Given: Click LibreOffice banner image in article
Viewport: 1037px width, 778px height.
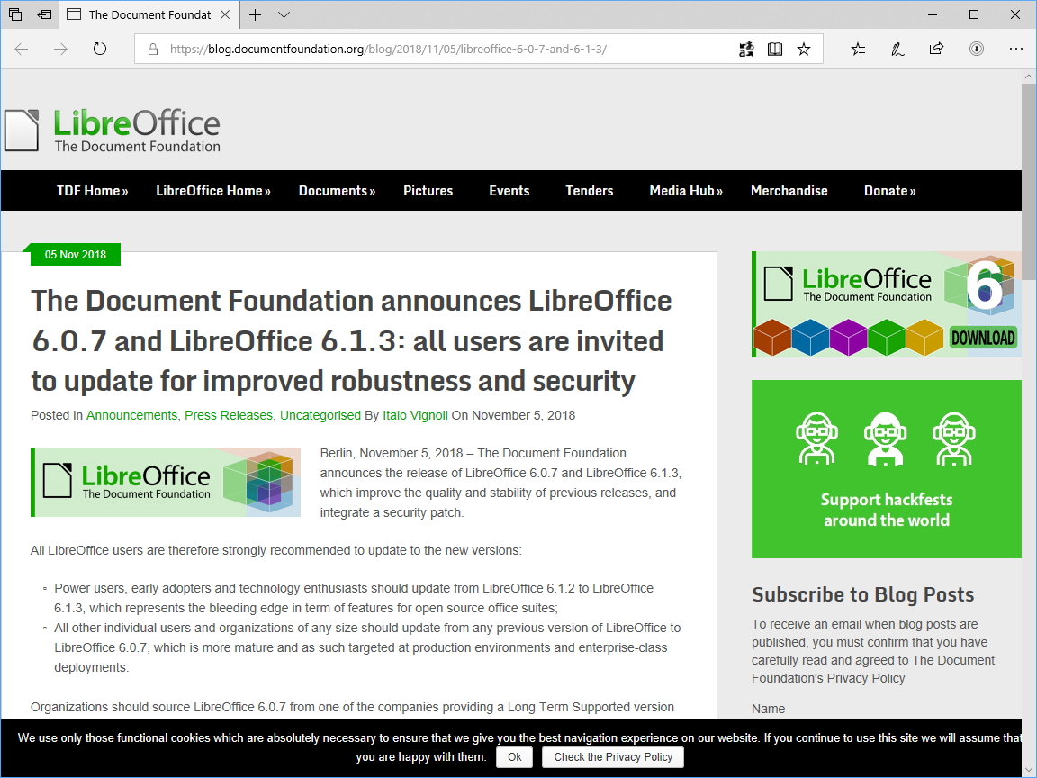Looking at the screenshot, I should tap(166, 483).
